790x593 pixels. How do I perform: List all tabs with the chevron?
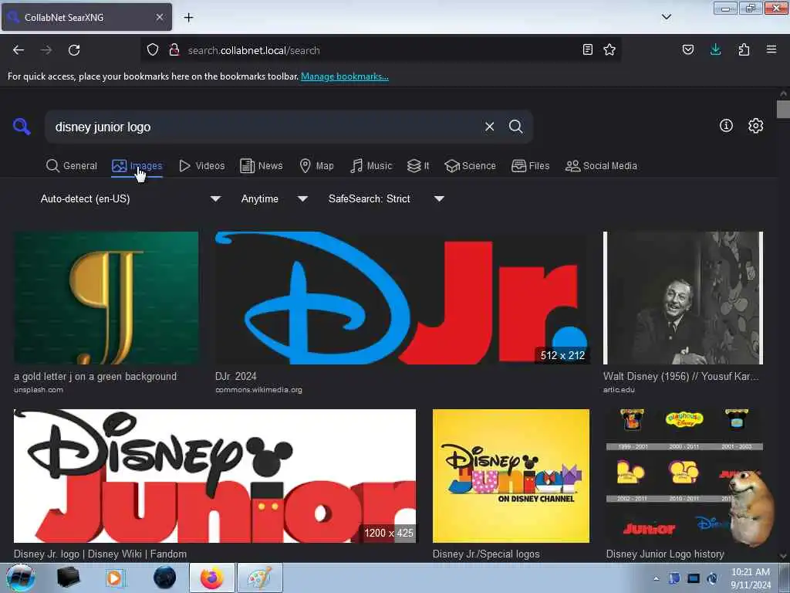667,17
